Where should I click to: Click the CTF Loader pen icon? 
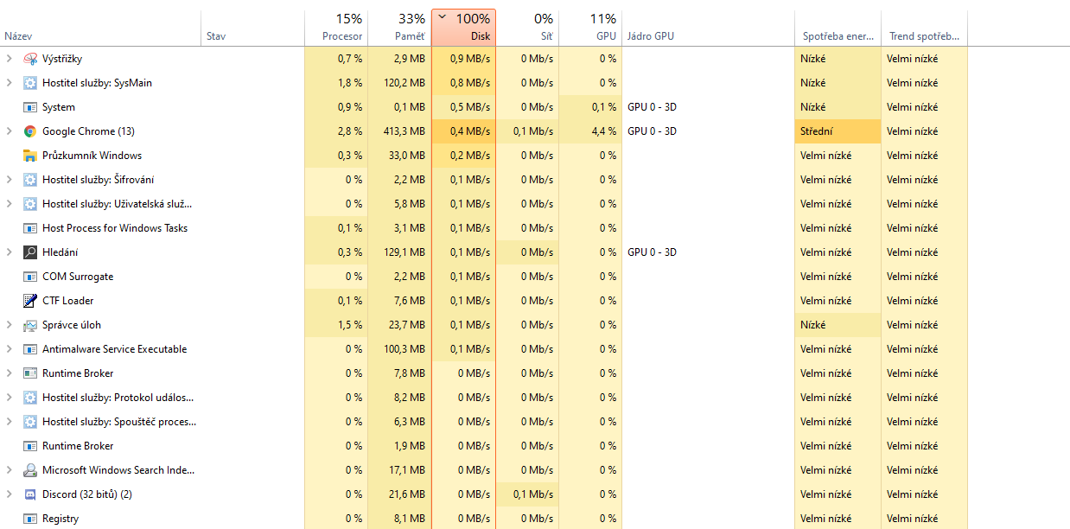pos(30,301)
